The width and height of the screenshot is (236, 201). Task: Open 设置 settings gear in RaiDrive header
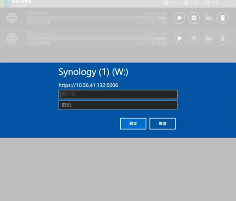click(x=186, y=3)
